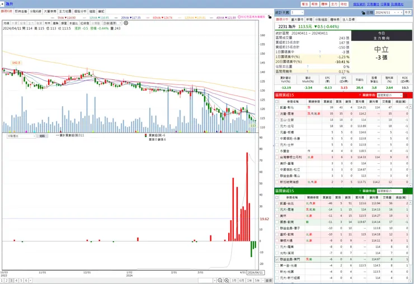
Task: Open the 到價通知 link
Action: coord(397,4)
